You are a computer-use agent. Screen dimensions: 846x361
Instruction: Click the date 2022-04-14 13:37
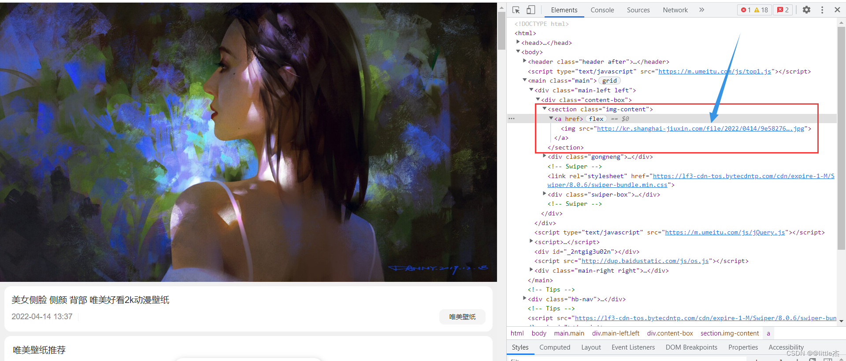pyautogui.click(x=42, y=317)
